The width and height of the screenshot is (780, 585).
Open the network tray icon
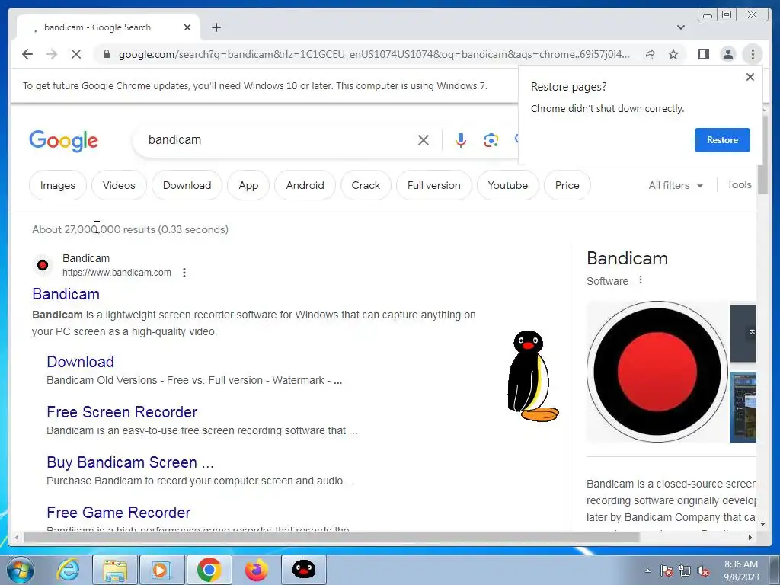(685, 571)
